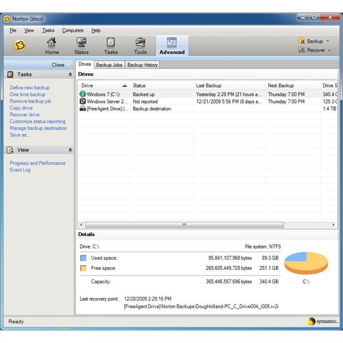This screenshot has width=343, height=343.
Task: Click green check icon for Windows 7 drive
Action: 83,94
